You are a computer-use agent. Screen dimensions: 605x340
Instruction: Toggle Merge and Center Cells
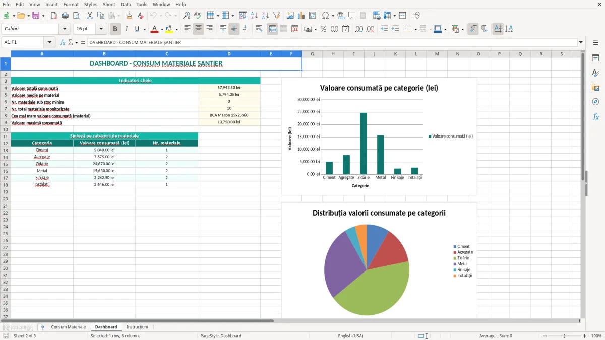click(273, 29)
